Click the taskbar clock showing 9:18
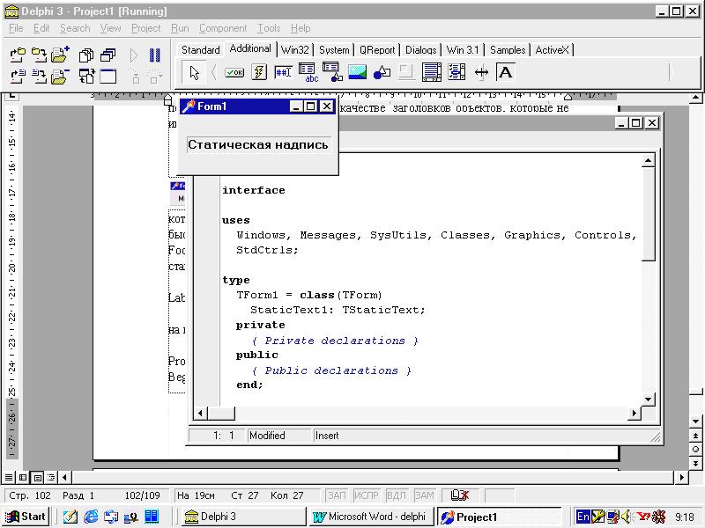 click(685, 517)
